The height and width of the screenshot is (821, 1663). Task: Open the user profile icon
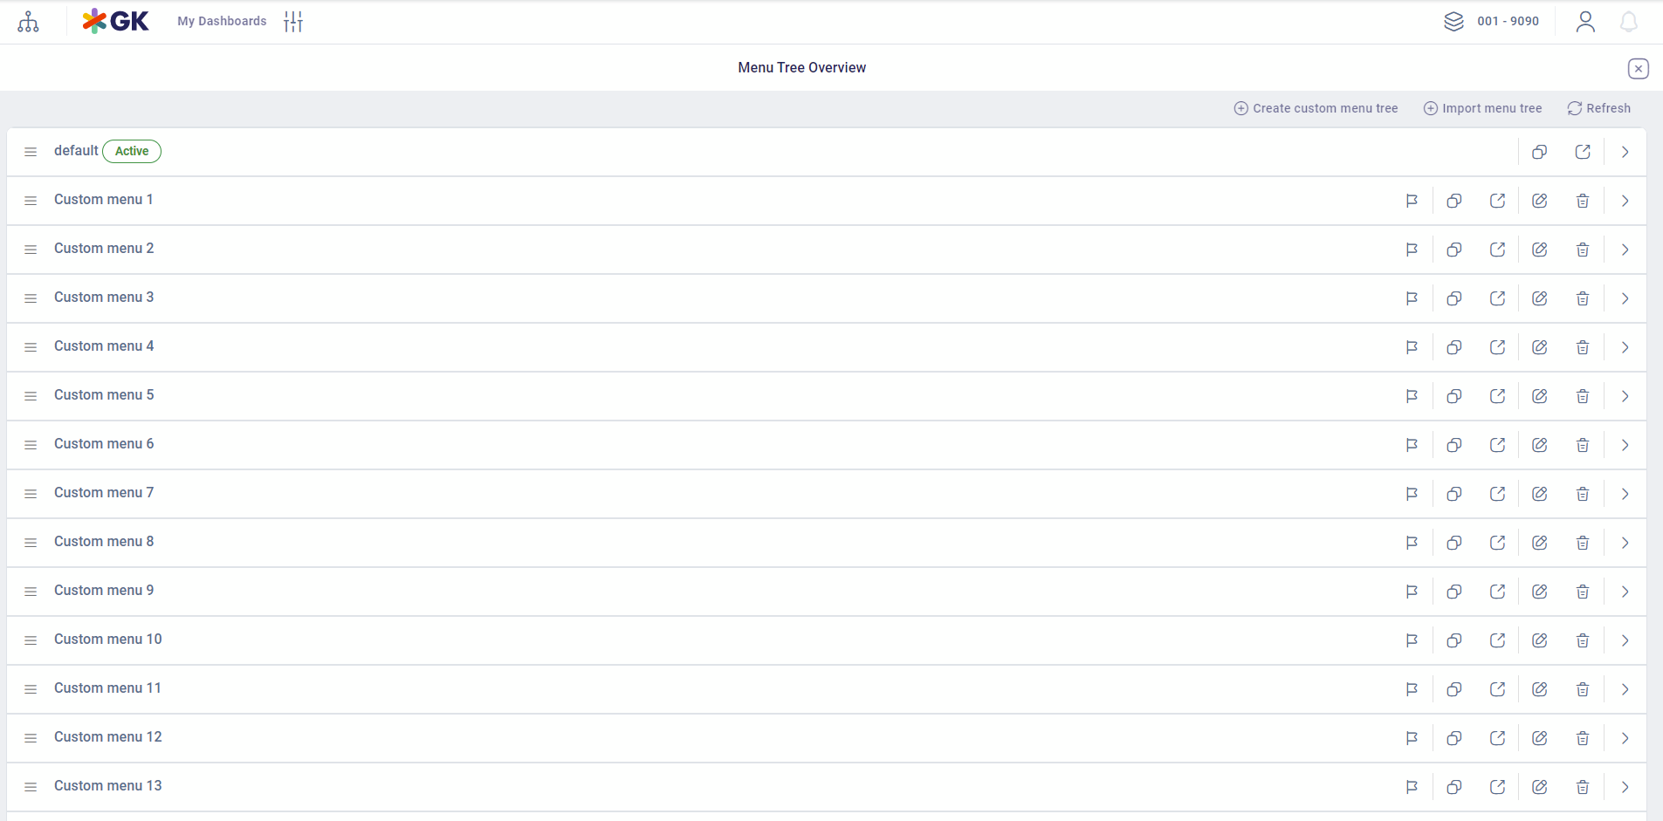click(1585, 22)
